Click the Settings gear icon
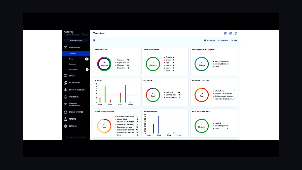302x170 pixels. pyautogui.click(x=65, y=126)
